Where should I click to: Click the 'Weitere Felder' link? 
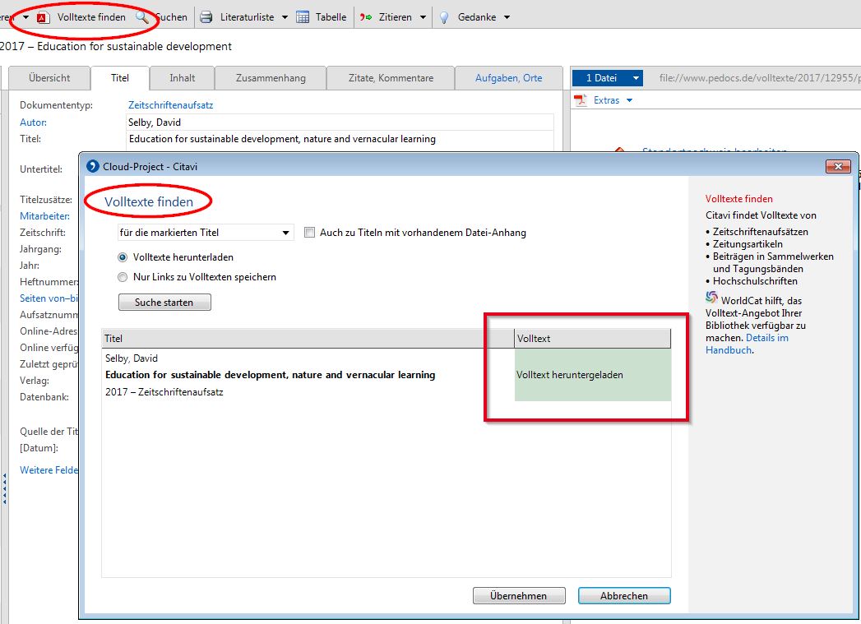pyautogui.click(x=49, y=469)
